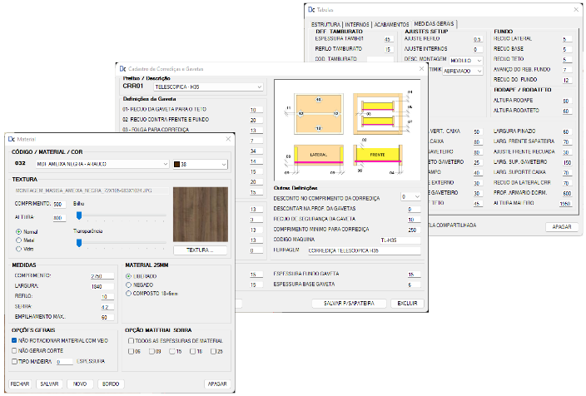This screenshot has height=396, width=586.
Task: Check TODOS AS ESPESSURAS DE MATERIAL
Action: [x=131, y=341]
